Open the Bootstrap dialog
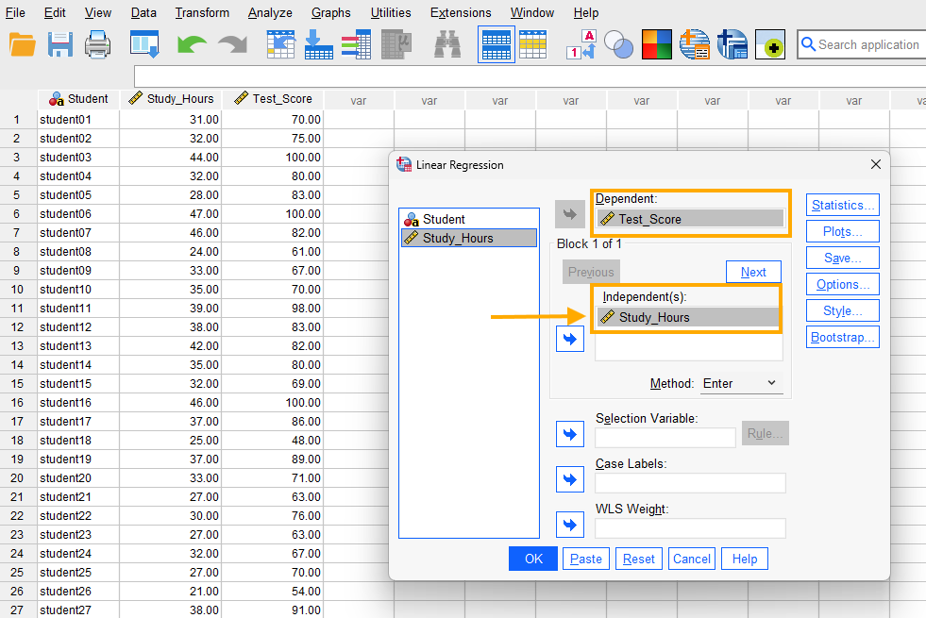Viewport: 926px width, 618px height. point(842,337)
